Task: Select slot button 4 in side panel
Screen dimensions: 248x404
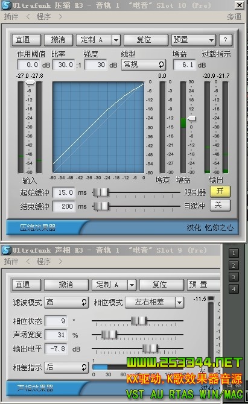Action: click(x=234, y=289)
